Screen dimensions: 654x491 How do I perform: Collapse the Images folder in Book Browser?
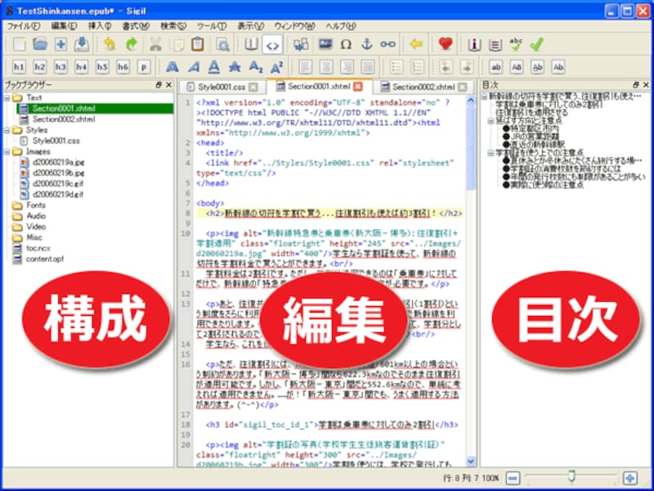7,151
